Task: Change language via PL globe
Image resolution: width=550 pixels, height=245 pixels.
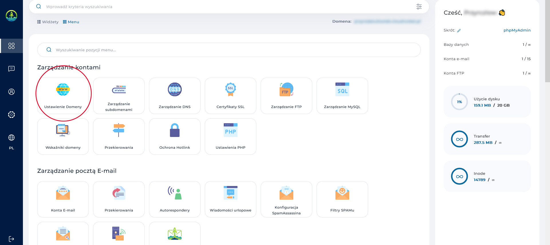Action: (x=11, y=142)
